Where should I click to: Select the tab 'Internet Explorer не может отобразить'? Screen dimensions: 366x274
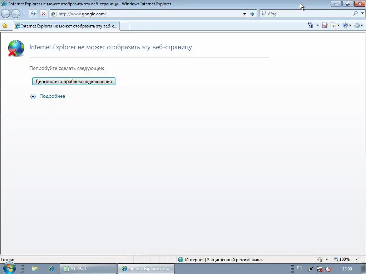pos(66,26)
